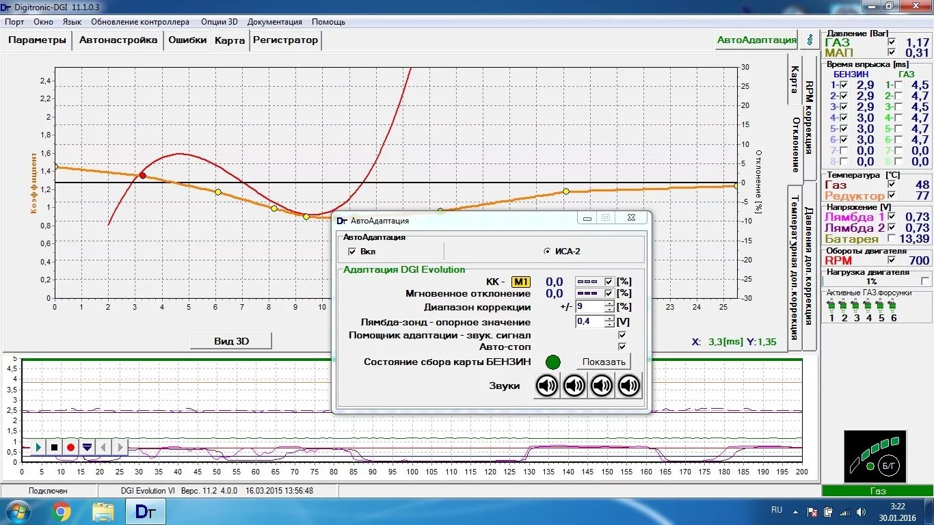Play the second sound speaker button
The width and height of the screenshot is (934, 525).
[574, 386]
